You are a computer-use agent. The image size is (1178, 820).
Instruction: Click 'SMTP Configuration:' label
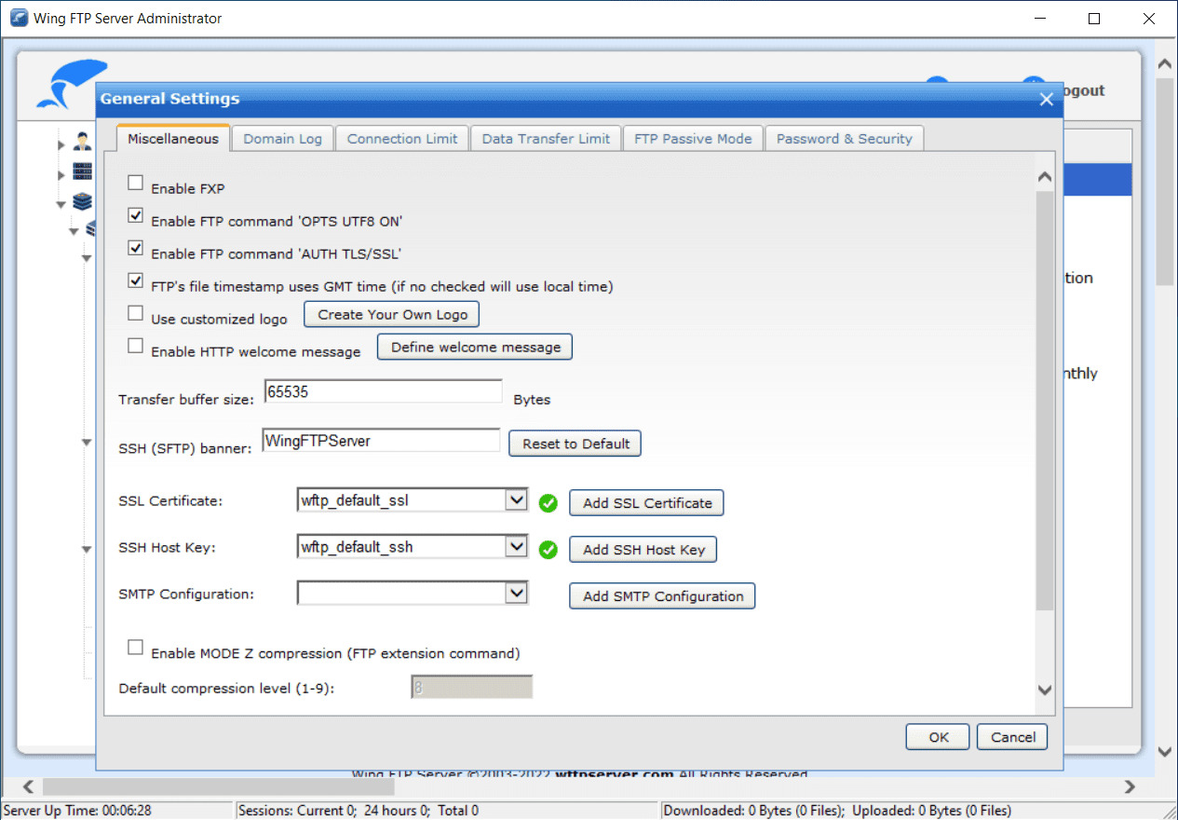tap(186, 594)
